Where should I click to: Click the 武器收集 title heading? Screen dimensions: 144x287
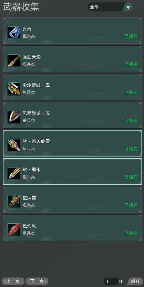click(21, 7)
